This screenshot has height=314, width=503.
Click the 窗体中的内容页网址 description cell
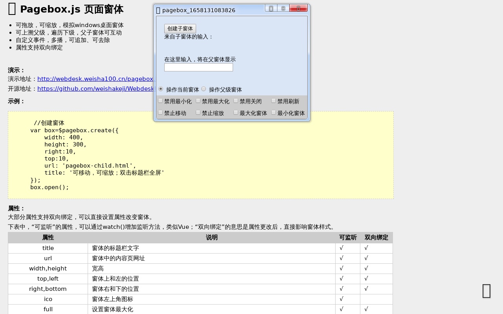pyautogui.click(x=212, y=258)
